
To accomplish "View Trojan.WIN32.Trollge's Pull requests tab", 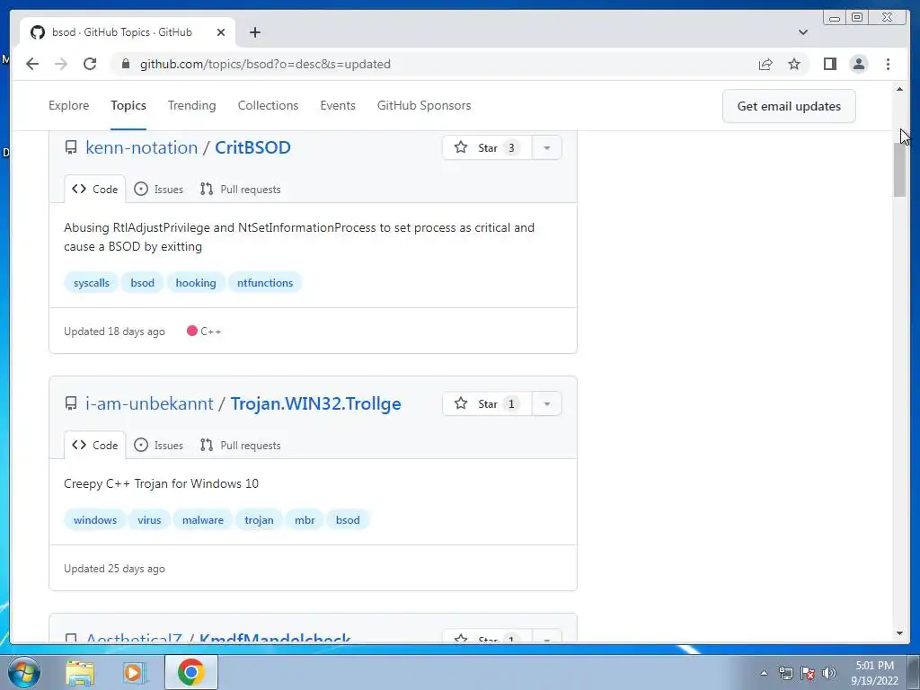I will coord(240,446).
